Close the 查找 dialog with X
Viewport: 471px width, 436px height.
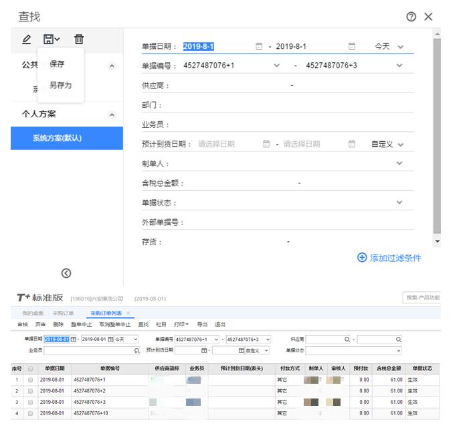coord(428,17)
